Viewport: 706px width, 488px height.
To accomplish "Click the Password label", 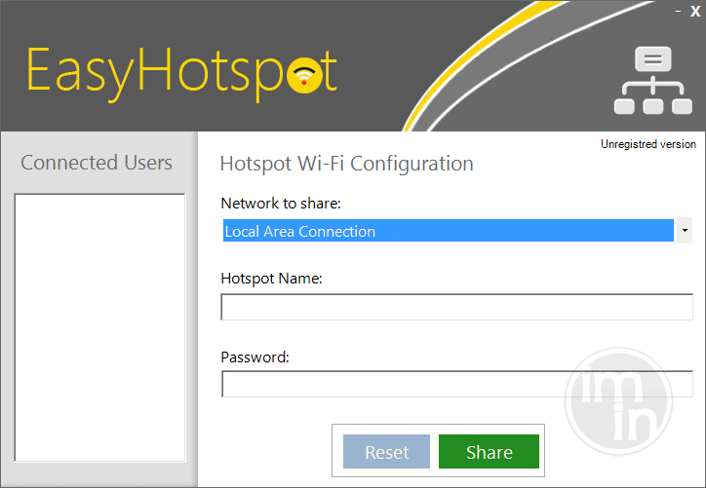I will [255, 357].
